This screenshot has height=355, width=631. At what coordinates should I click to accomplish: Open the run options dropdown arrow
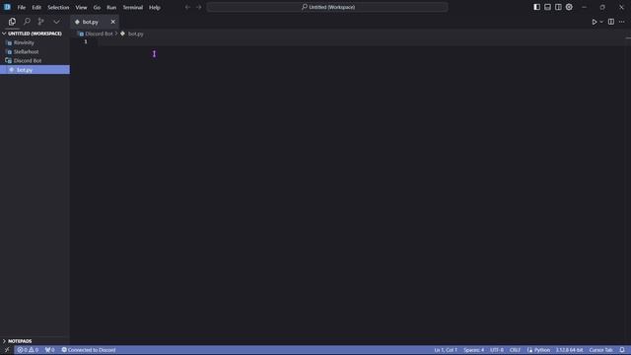click(x=601, y=22)
